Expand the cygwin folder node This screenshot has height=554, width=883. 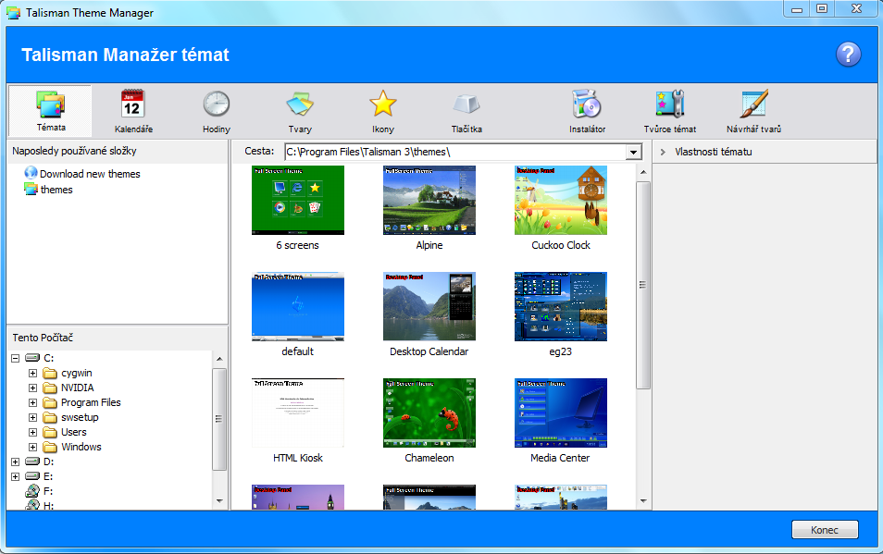[x=32, y=373]
